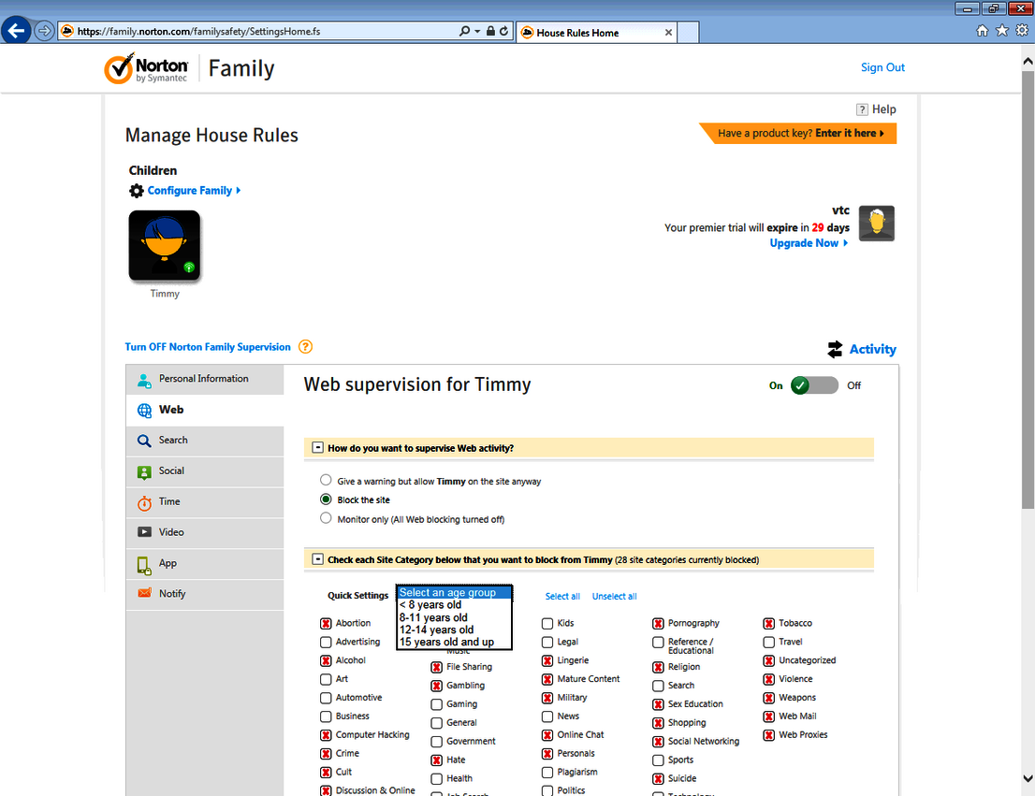Click Timmy's avatar thumbnail
Screen dimensions: 1035x796
click(x=165, y=245)
